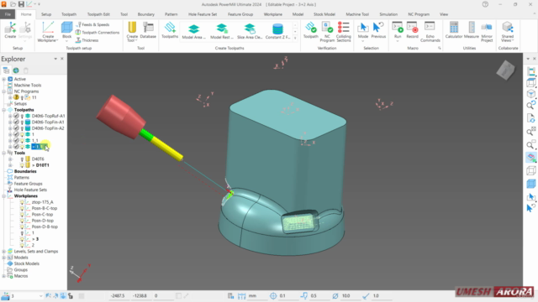538x302 pixels.
Task: Select Model Rest Area Clearance strategy
Action: tap(221, 31)
